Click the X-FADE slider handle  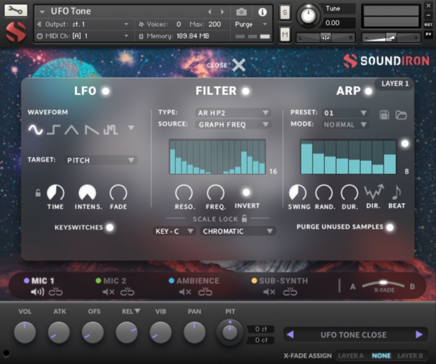click(x=384, y=282)
